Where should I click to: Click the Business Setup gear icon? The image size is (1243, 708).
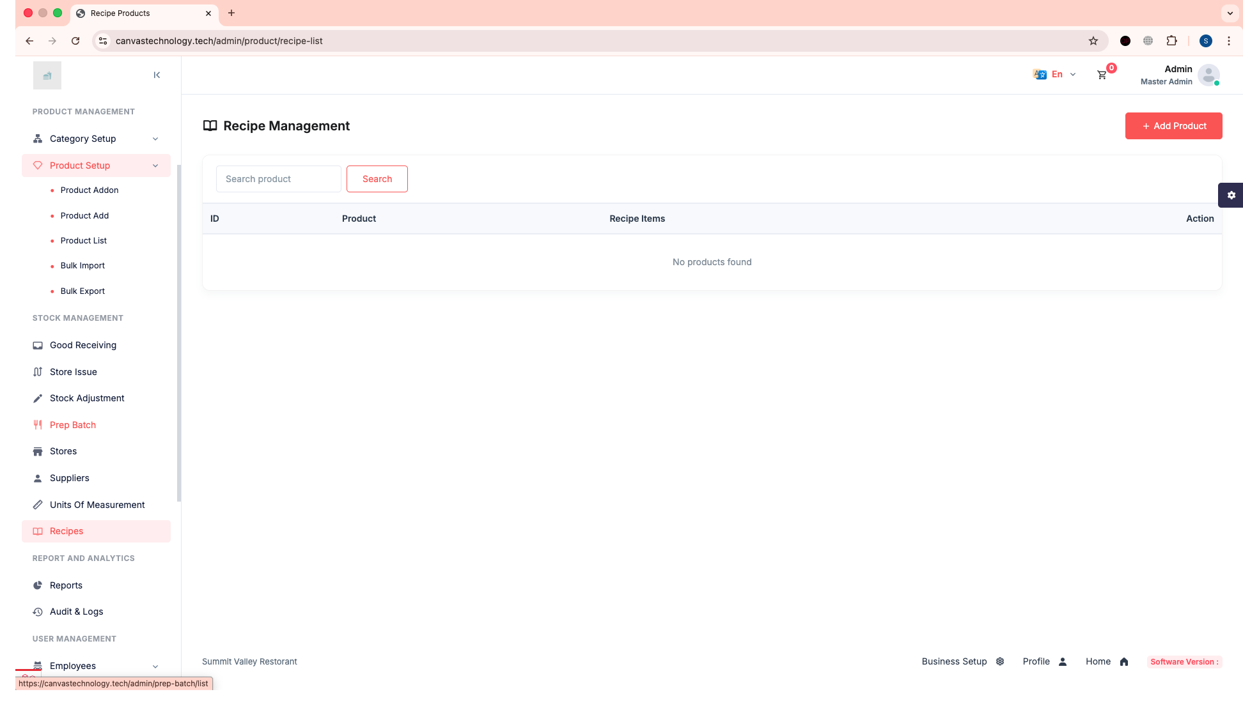(x=1000, y=661)
